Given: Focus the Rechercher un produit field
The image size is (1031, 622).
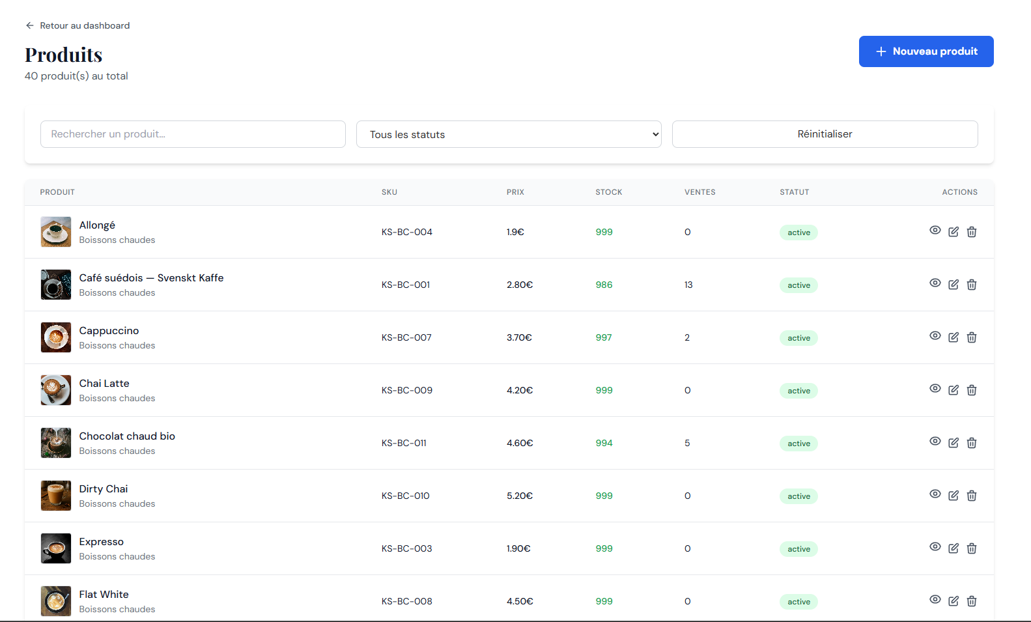Looking at the screenshot, I should [x=193, y=134].
